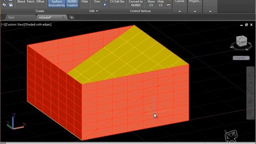Open the CV Edit Bar tool
256x144 pixels.
117,2
